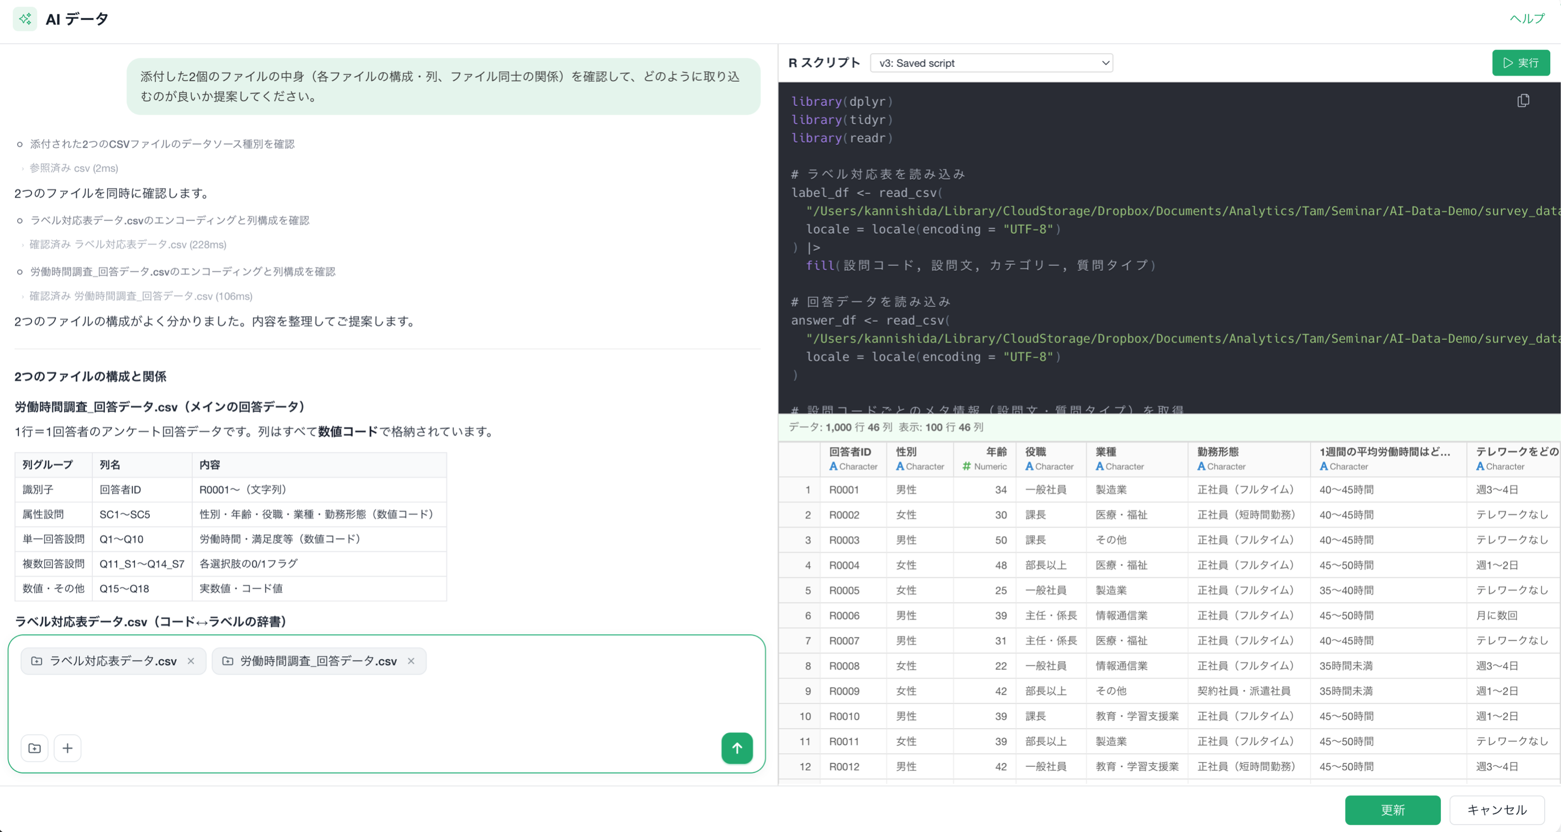This screenshot has width=1563, height=832.
Task: Click 教育・学習支援業 cell in row 10
Action: 1137,717
